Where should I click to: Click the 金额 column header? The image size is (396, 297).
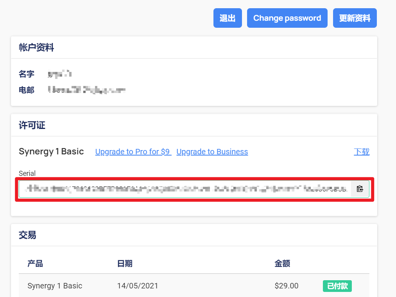click(282, 263)
